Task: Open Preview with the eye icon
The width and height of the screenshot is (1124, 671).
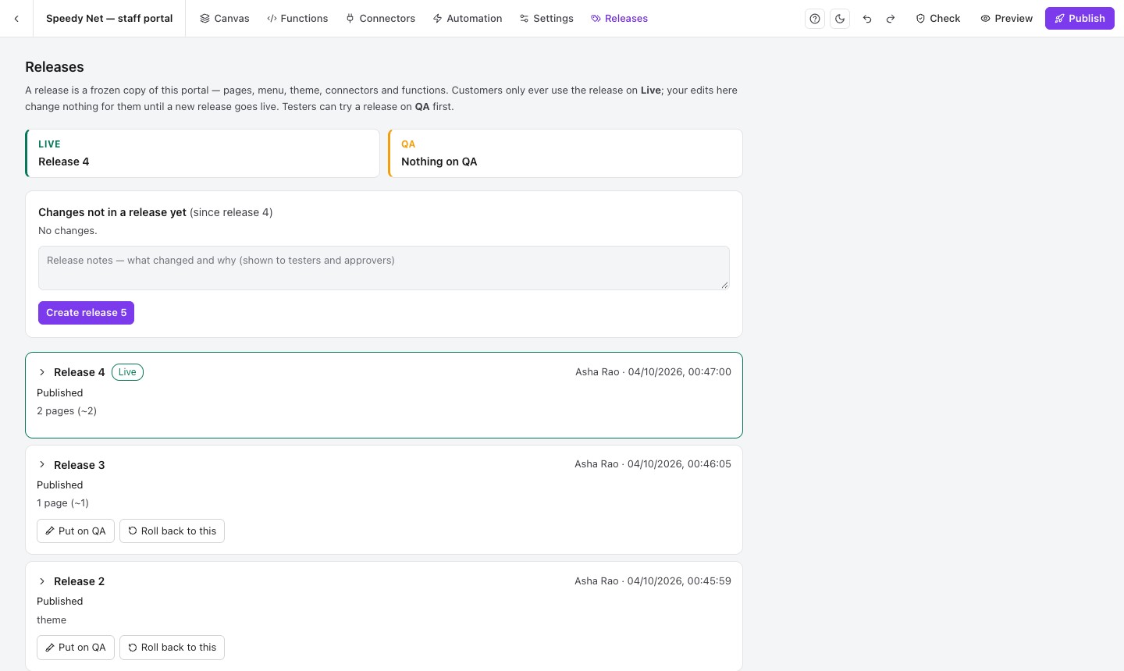Action: click(1007, 19)
